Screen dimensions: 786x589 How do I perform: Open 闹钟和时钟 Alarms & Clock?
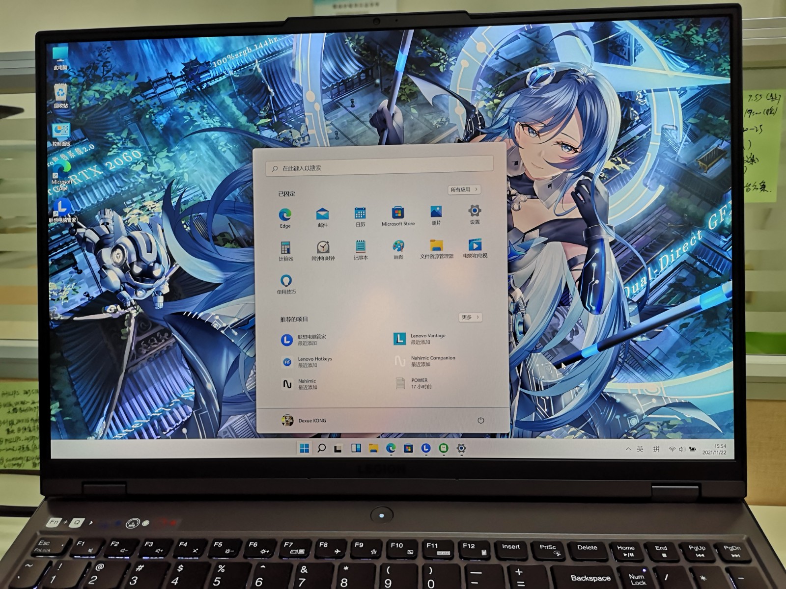(x=323, y=250)
